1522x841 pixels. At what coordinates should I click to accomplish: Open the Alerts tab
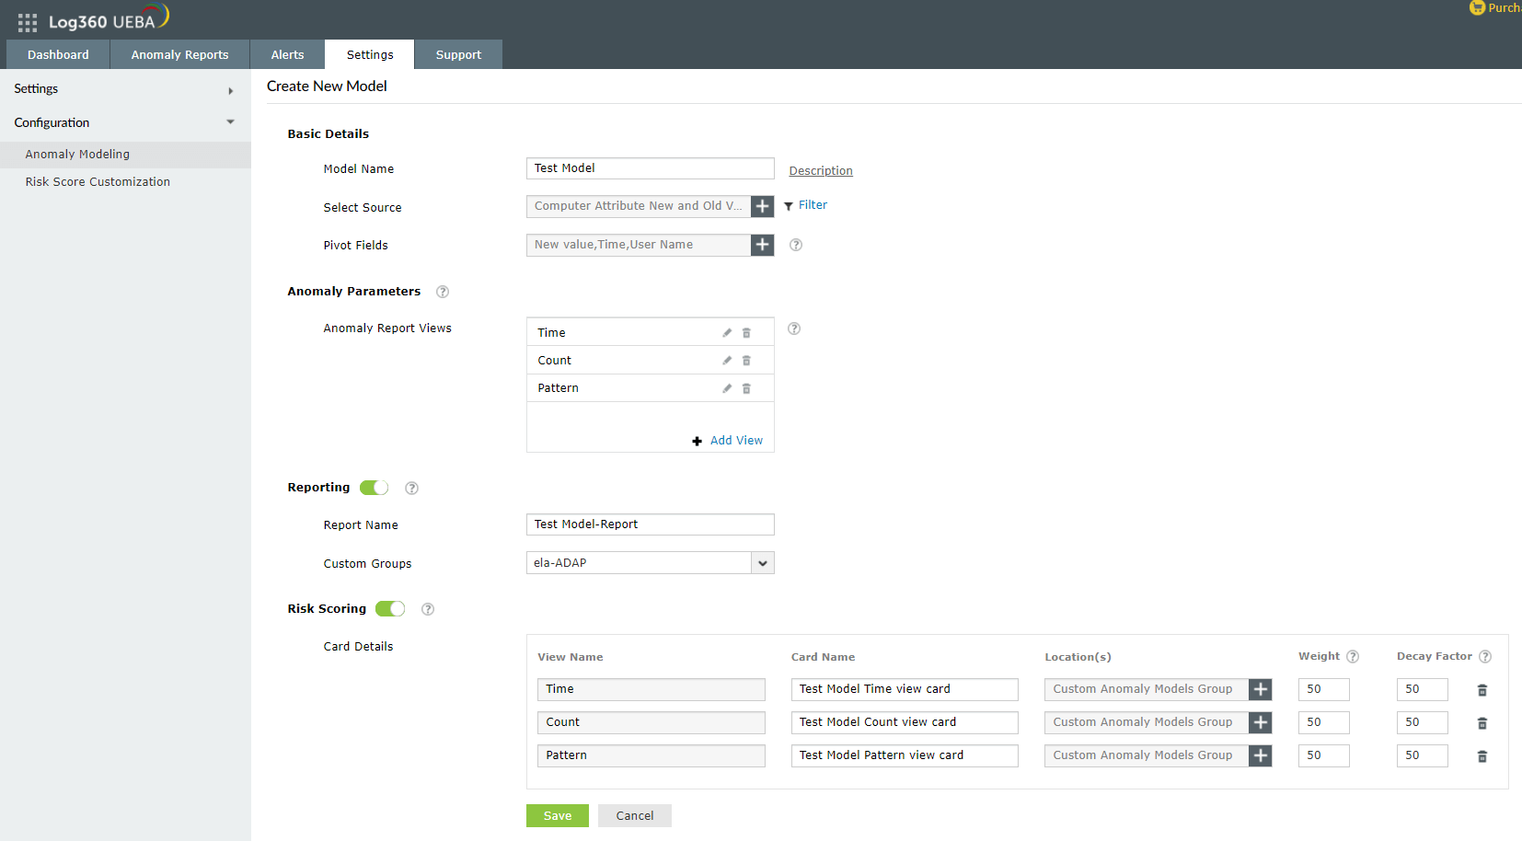[x=287, y=54]
